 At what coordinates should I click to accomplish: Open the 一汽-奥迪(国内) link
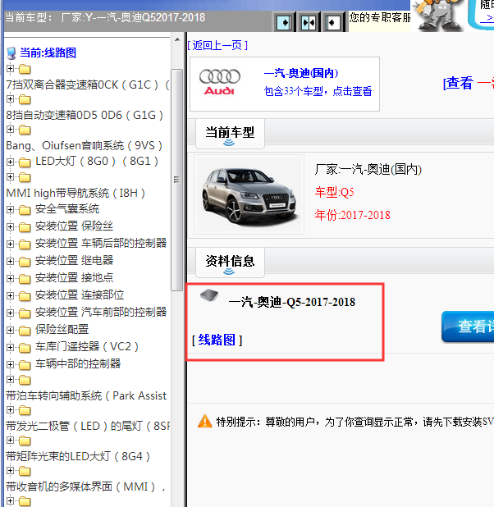pos(301,73)
